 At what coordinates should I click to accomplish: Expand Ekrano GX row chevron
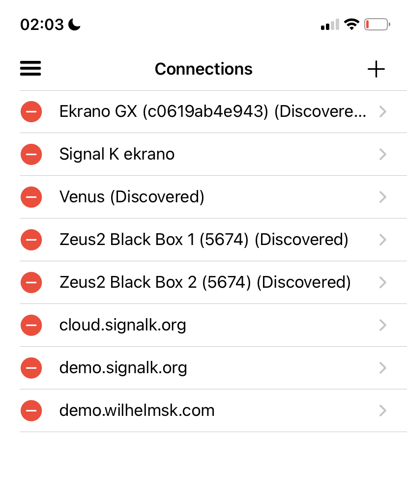pos(383,112)
